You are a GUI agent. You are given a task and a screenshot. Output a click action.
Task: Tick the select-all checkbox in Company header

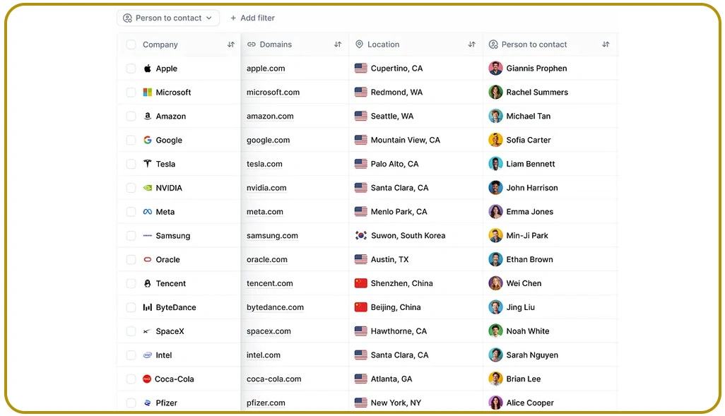pyautogui.click(x=131, y=44)
